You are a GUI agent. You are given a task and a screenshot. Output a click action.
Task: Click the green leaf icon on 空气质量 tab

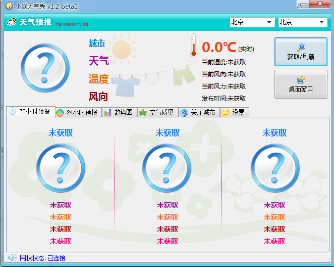tap(142, 112)
